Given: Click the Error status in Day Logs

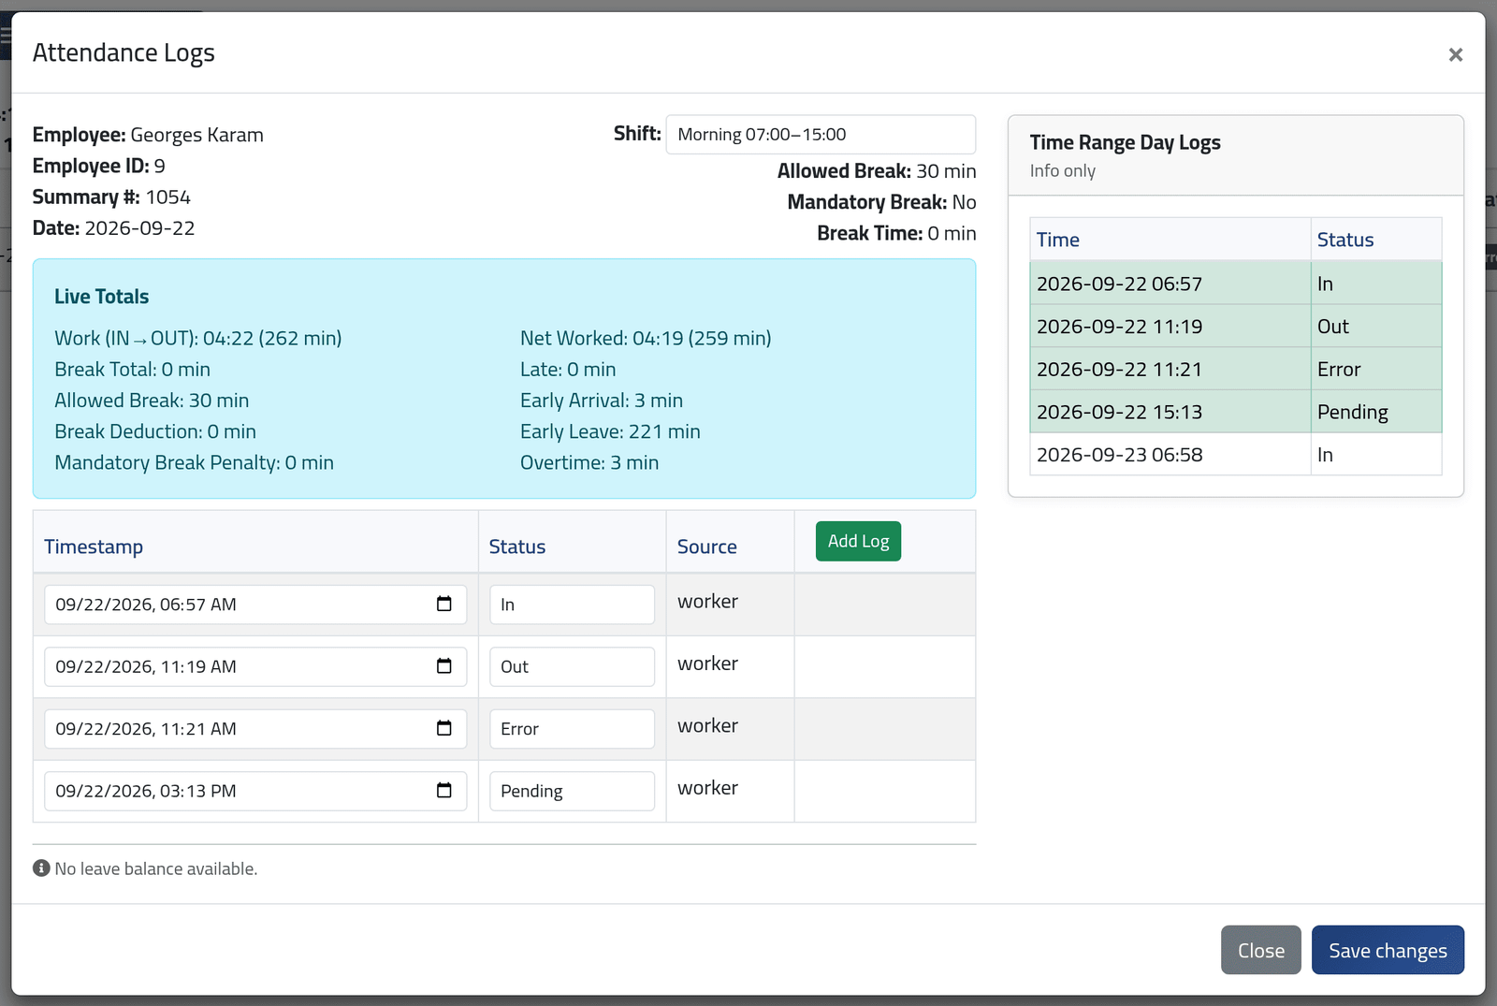Looking at the screenshot, I should click(1339, 369).
